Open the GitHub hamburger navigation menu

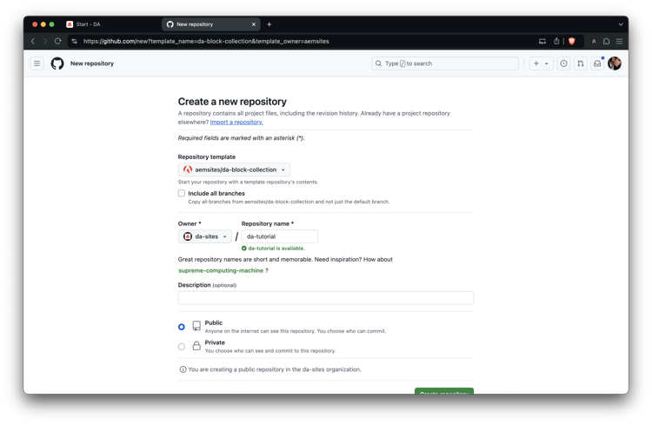click(37, 63)
